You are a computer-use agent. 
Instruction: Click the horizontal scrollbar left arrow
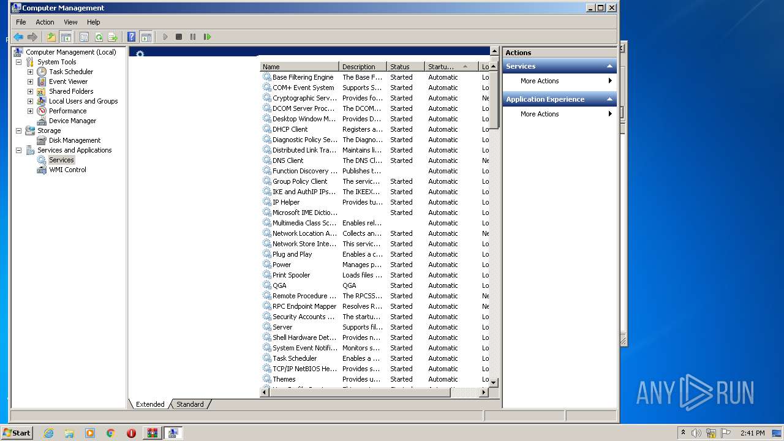[265, 392]
